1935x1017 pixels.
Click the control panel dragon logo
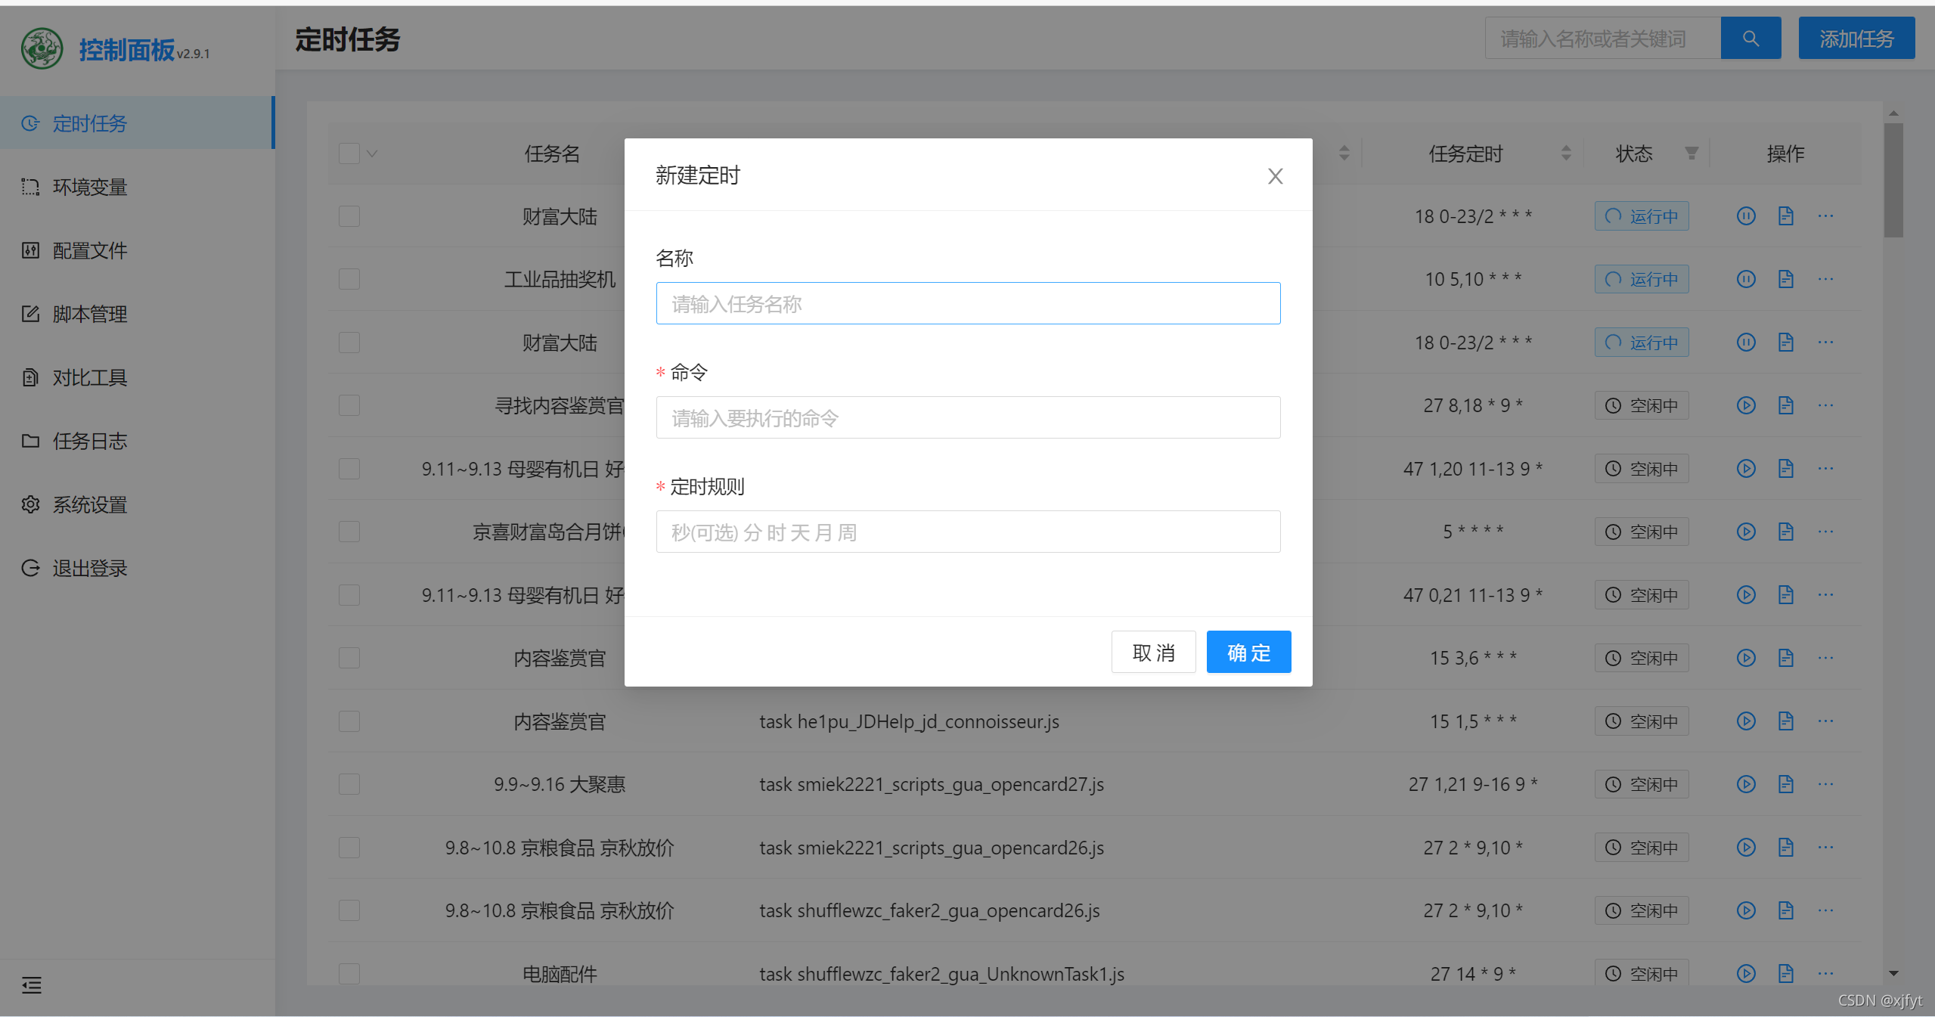pyautogui.click(x=42, y=49)
